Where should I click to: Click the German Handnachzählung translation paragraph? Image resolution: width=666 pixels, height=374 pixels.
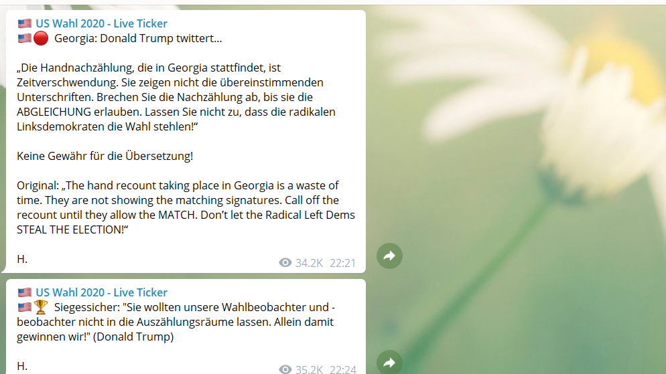(x=176, y=97)
